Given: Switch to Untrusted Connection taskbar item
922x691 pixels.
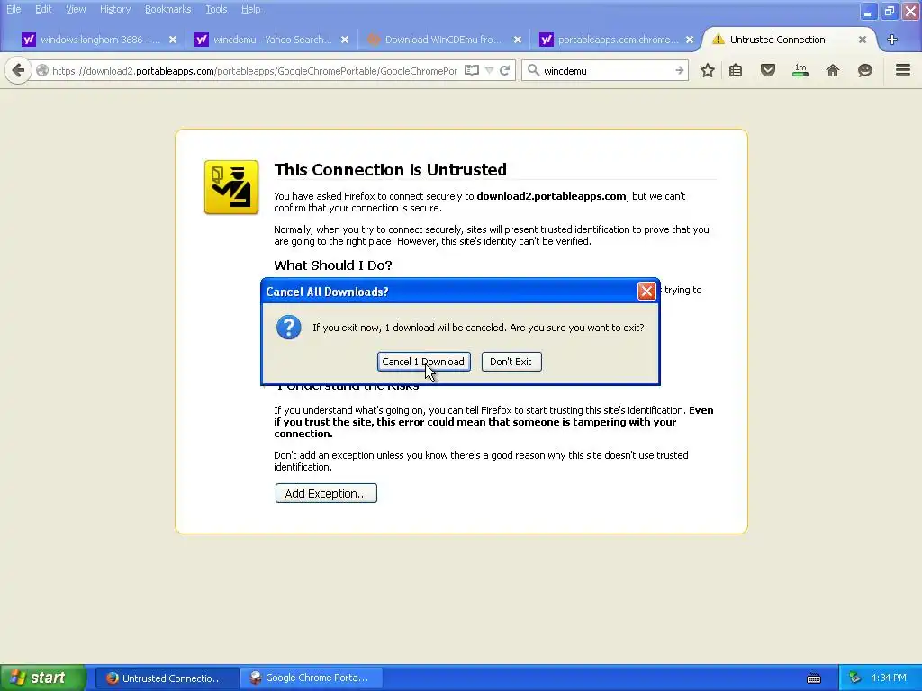Looking at the screenshot, I should [167, 678].
